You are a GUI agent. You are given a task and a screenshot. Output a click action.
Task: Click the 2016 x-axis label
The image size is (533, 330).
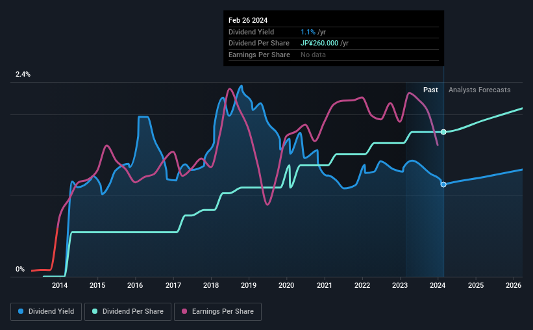[135, 285]
